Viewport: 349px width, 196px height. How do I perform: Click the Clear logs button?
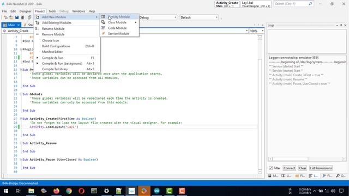click(303, 168)
